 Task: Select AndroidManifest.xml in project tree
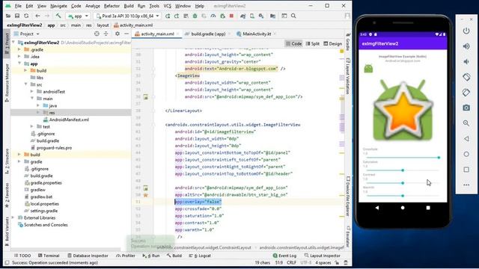(69, 120)
